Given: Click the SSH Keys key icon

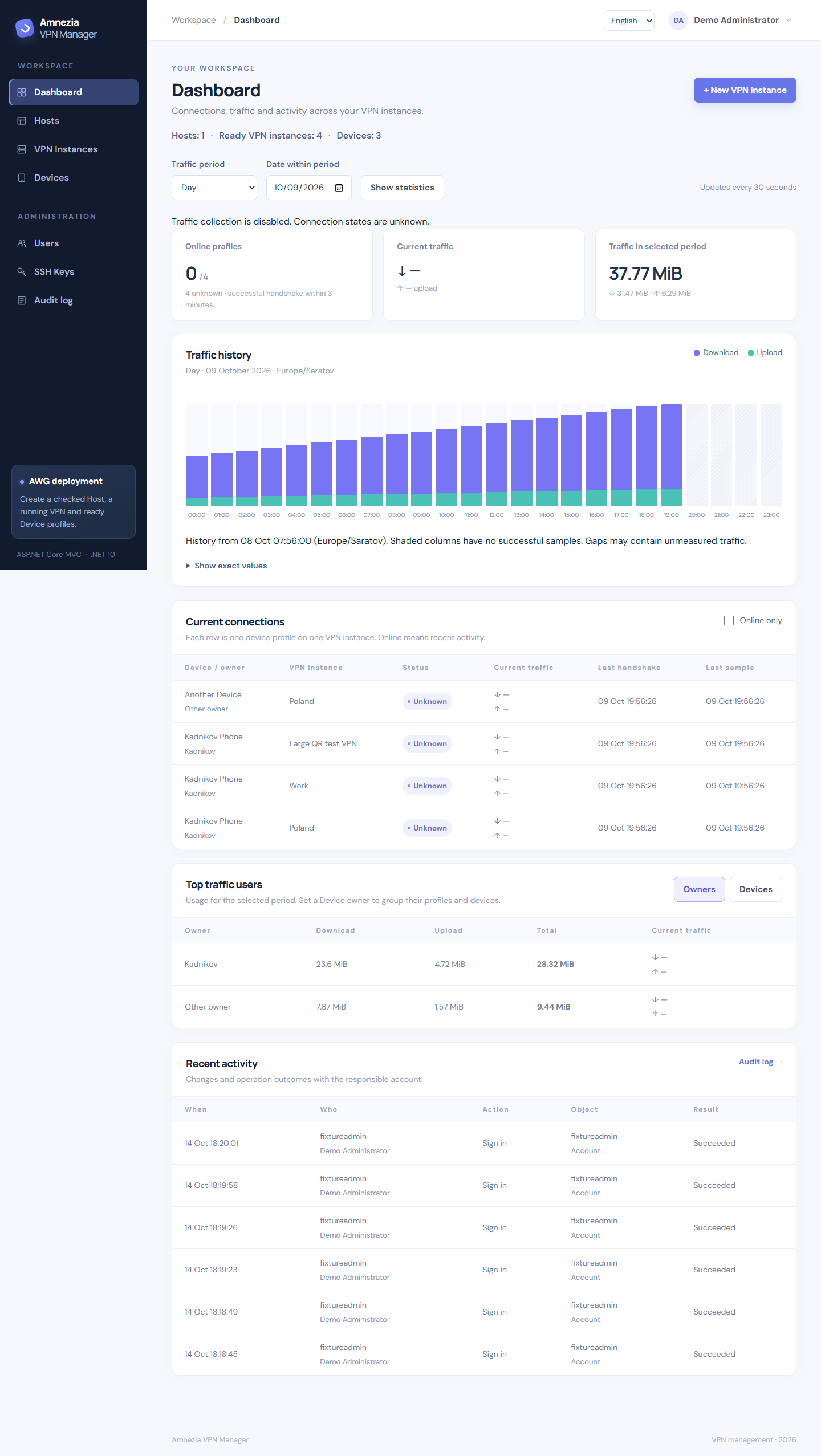Looking at the screenshot, I should [22, 272].
